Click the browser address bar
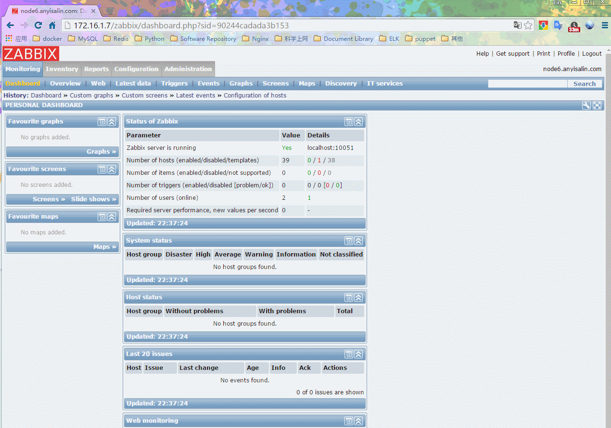This screenshot has width=611, height=428. point(288,25)
